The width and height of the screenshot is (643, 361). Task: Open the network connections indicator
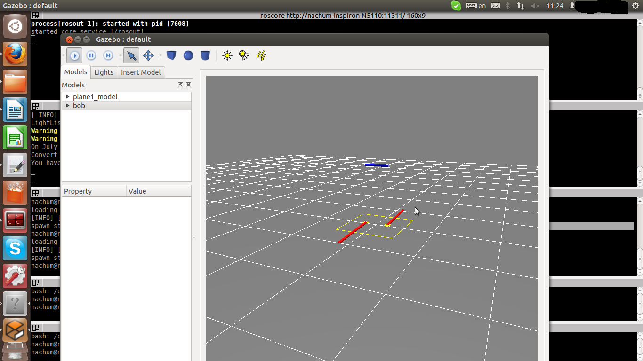(x=521, y=6)
